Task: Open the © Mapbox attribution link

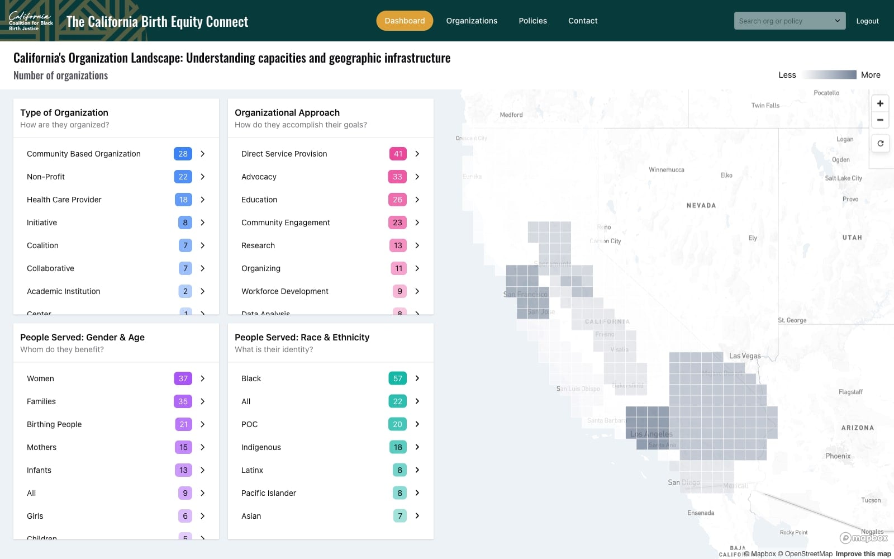Action: point(760,554)
